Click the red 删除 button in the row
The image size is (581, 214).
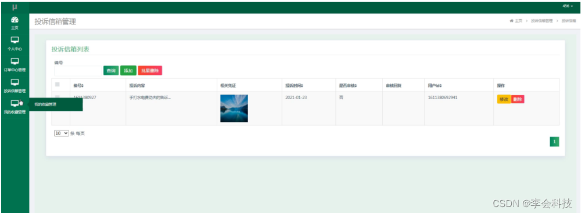point(518,99)
